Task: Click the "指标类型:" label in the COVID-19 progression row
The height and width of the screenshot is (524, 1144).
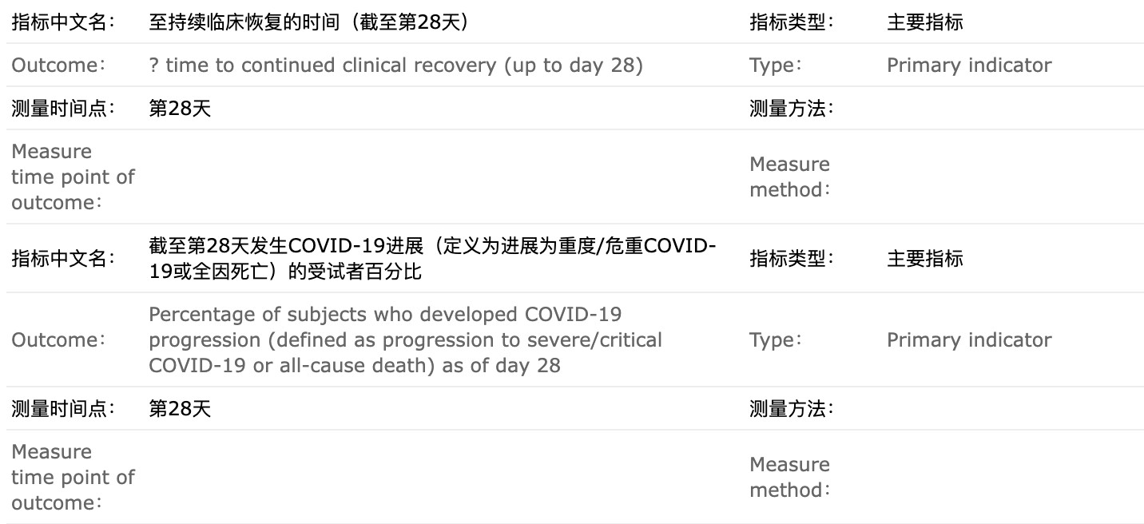Action: pos(791,258)
